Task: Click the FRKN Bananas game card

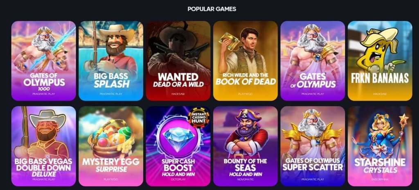Action: click(380, 61)
